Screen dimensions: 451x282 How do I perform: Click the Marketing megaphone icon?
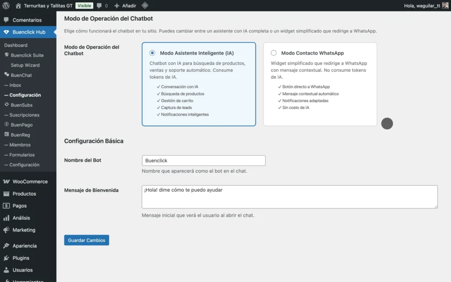coord(6,230)
